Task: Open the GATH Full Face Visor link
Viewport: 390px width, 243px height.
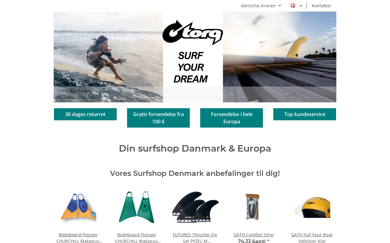Action: click(x=312, y=238)
